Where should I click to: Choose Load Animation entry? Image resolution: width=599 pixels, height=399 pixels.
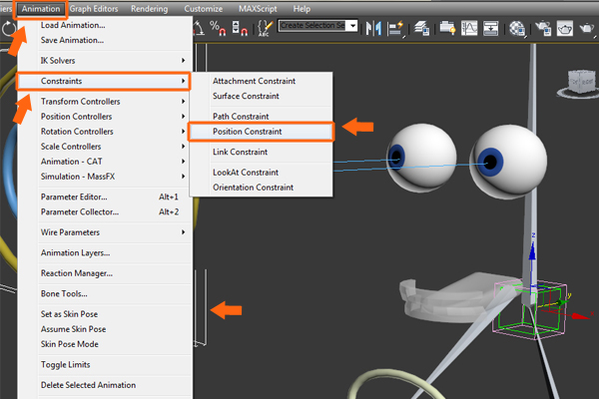coord(105,25)
